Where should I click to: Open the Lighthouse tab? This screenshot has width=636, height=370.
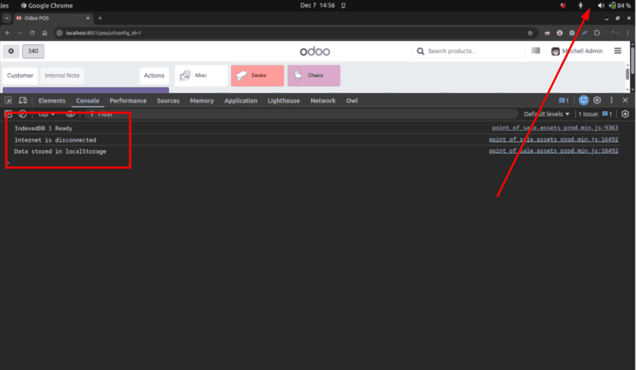(x=283, y=101)
